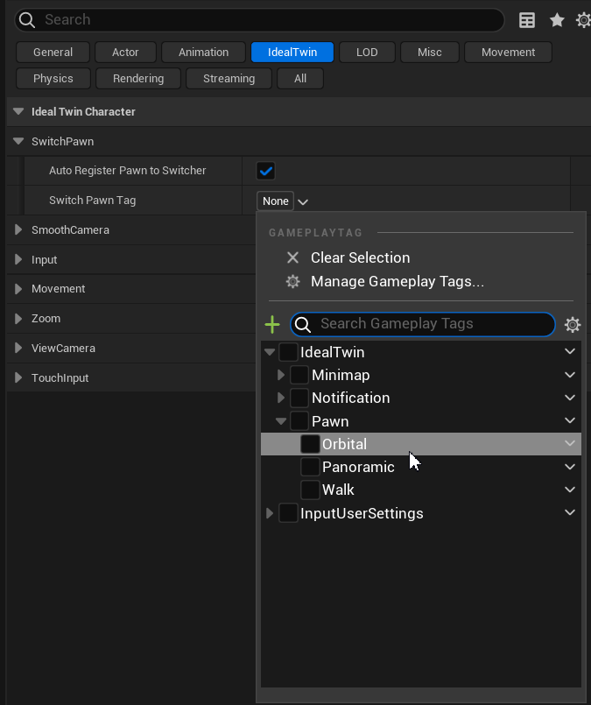Click the favorites star icon
Screen dimensions: 591x705
(557, 20)
